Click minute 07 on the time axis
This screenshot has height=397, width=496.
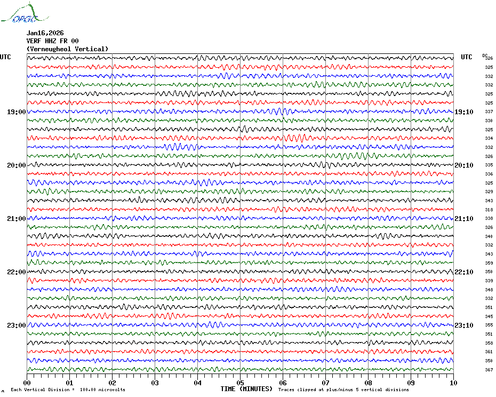325,383
